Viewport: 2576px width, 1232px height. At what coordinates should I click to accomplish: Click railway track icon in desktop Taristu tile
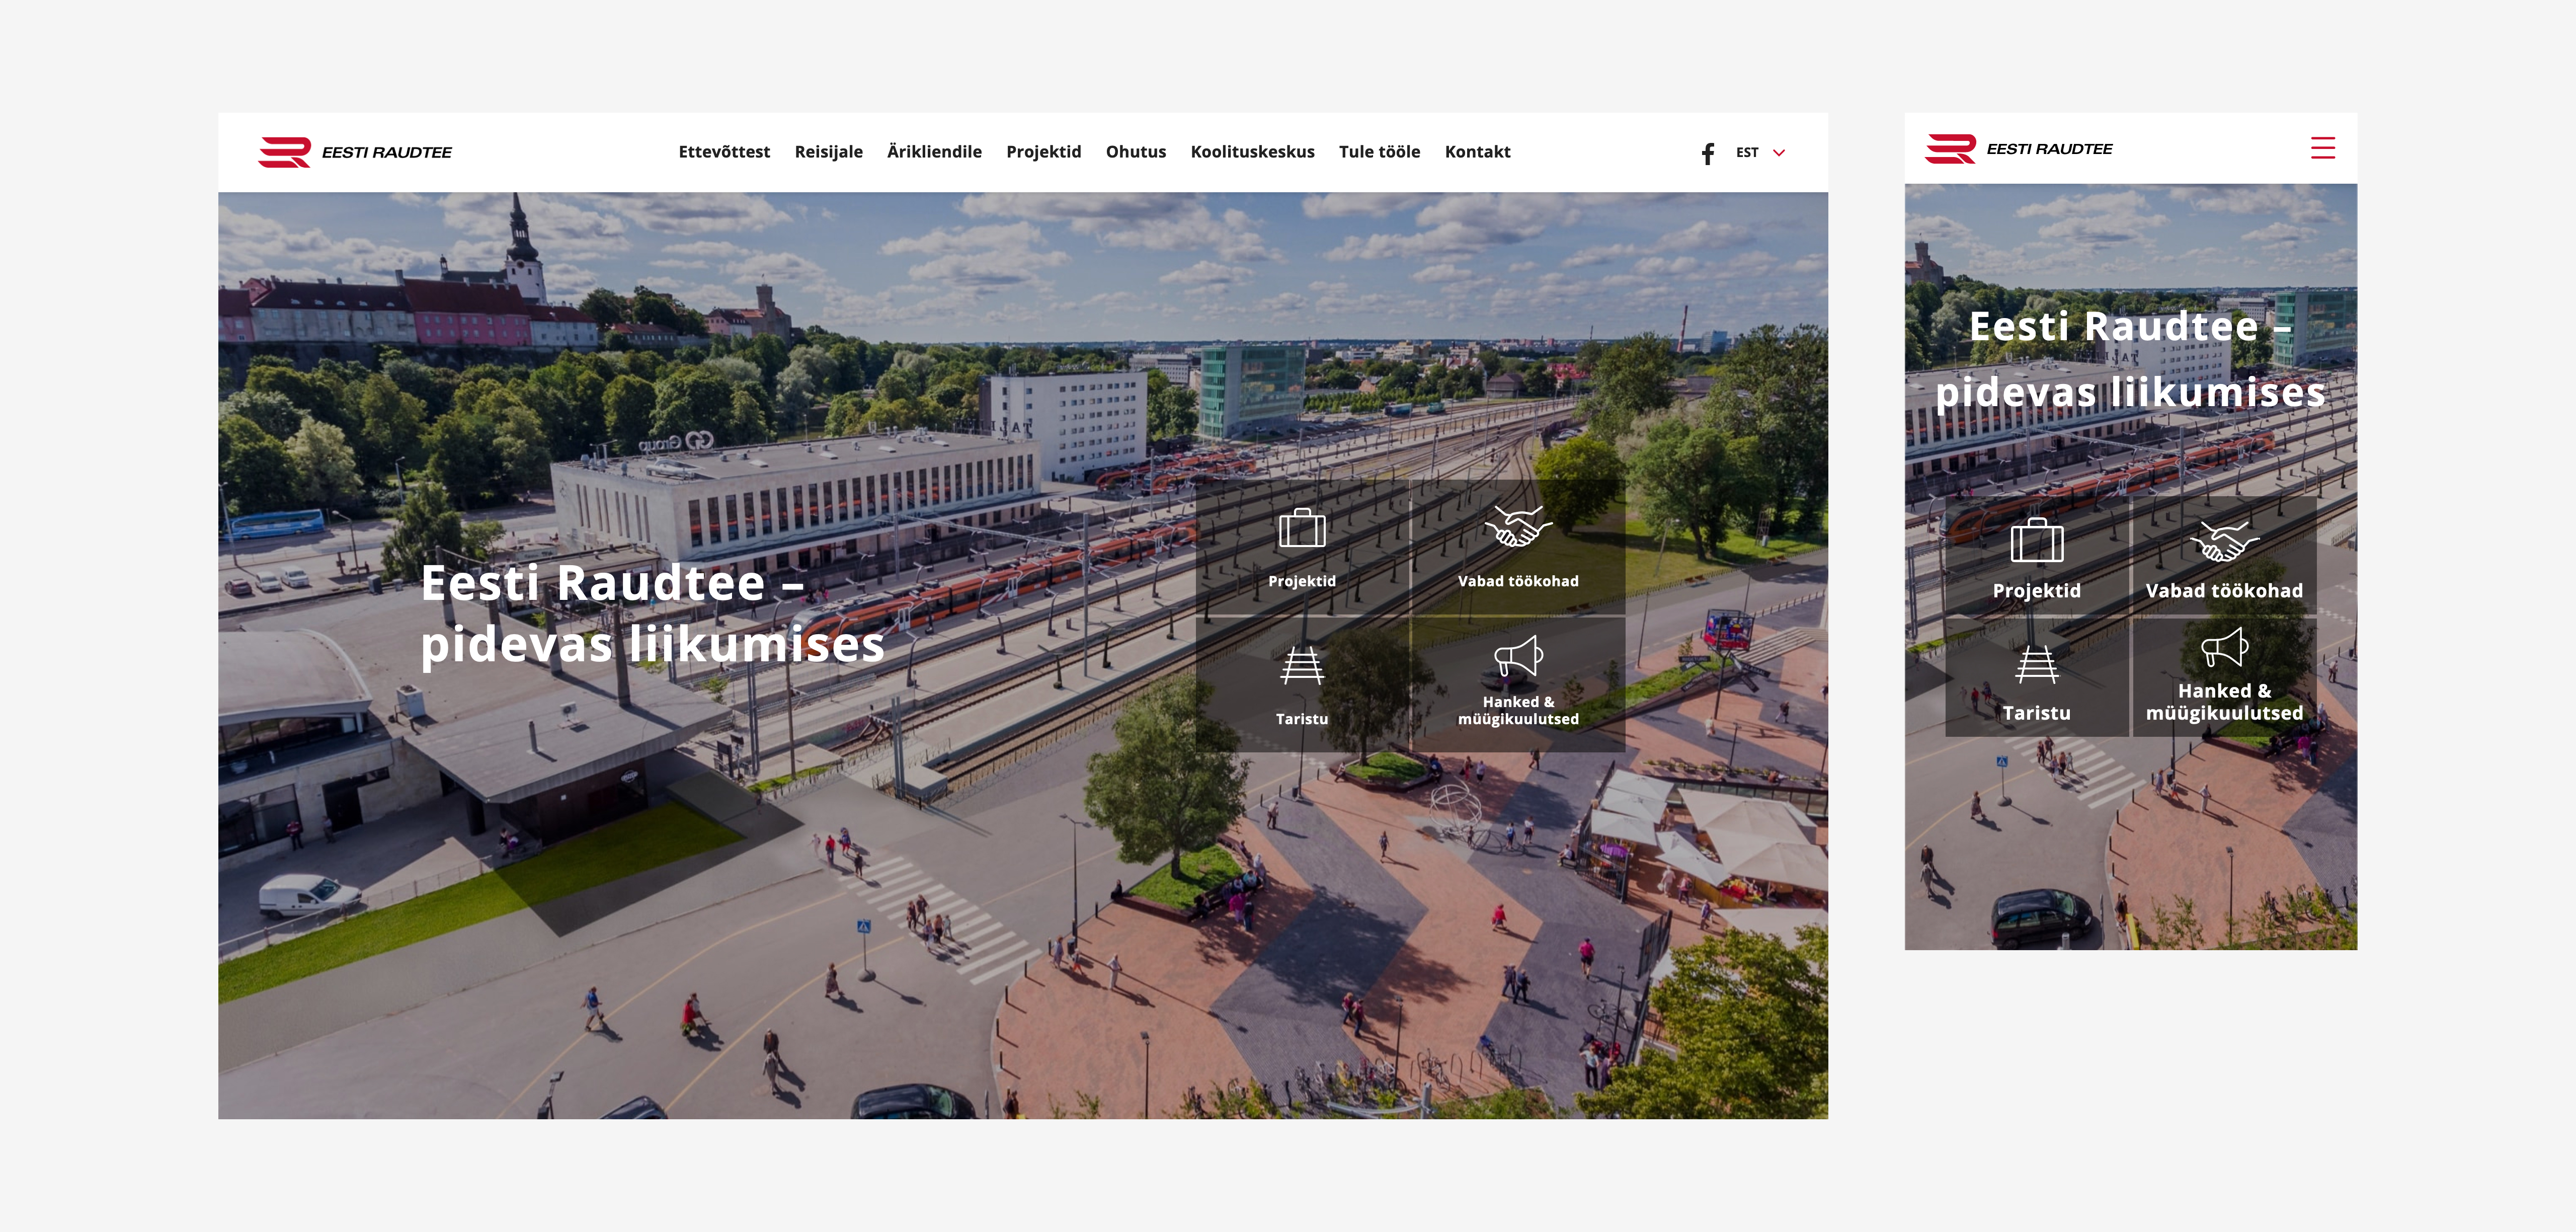1302,665
